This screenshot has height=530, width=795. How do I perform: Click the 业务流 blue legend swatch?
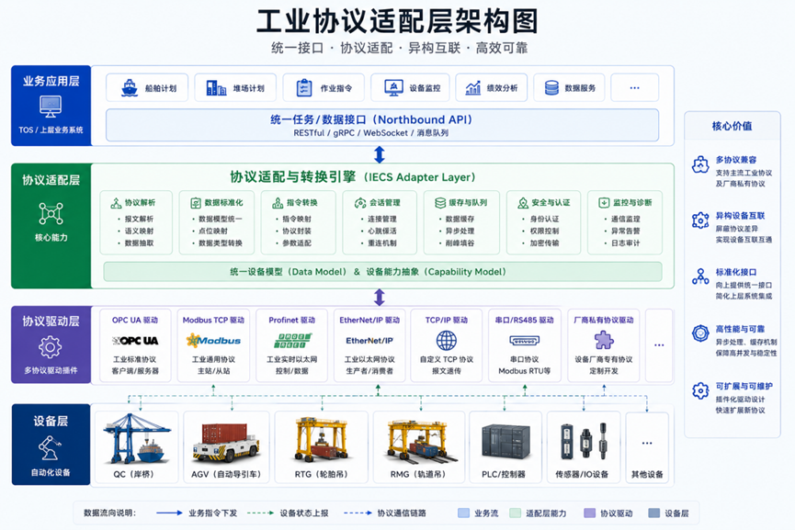coord(463,513)
